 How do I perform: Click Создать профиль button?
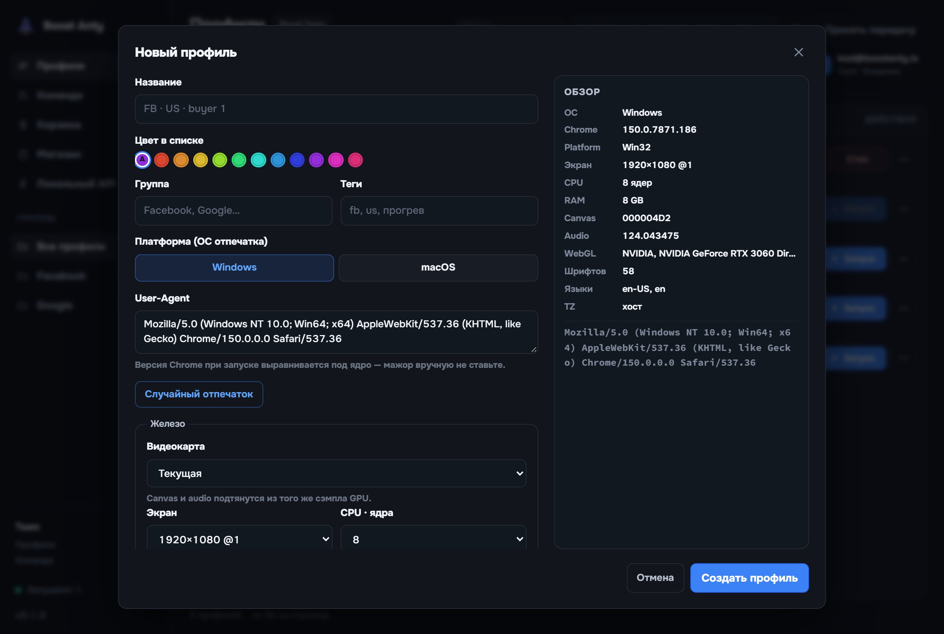[749, 577]
